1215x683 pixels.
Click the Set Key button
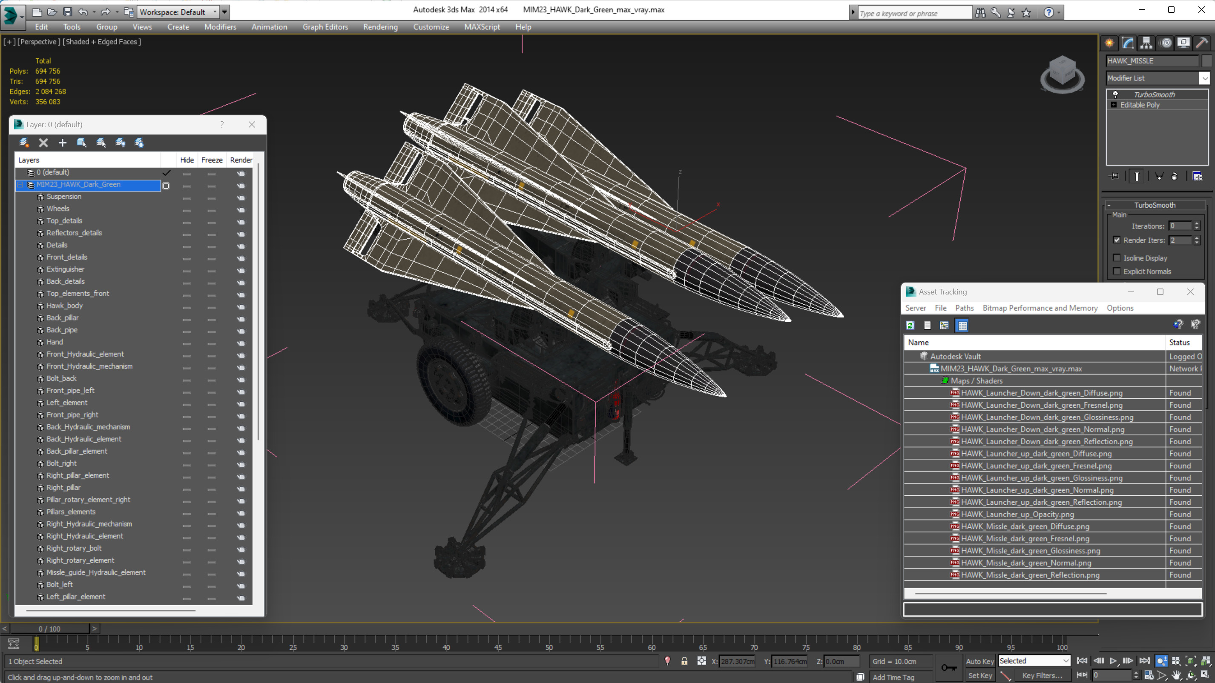click(980, 675)
